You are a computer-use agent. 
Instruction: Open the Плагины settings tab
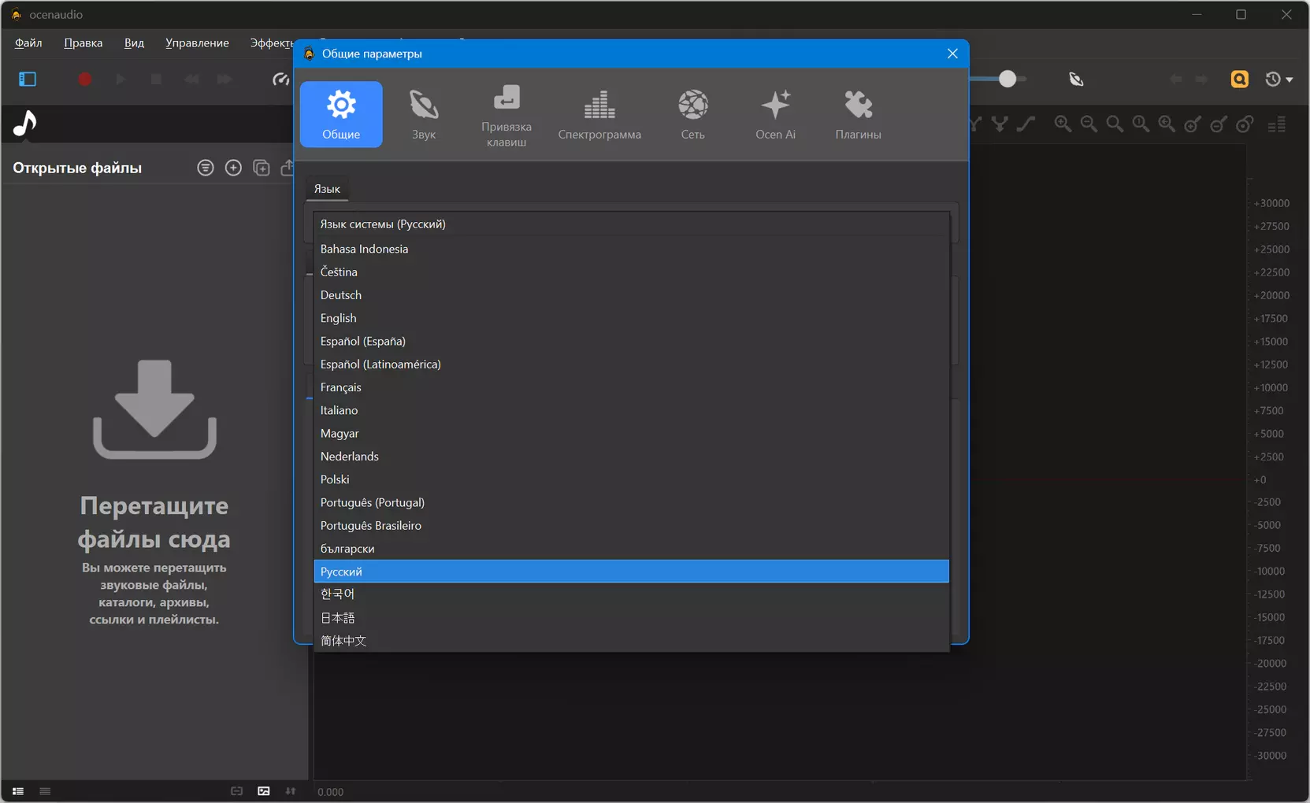859,114
